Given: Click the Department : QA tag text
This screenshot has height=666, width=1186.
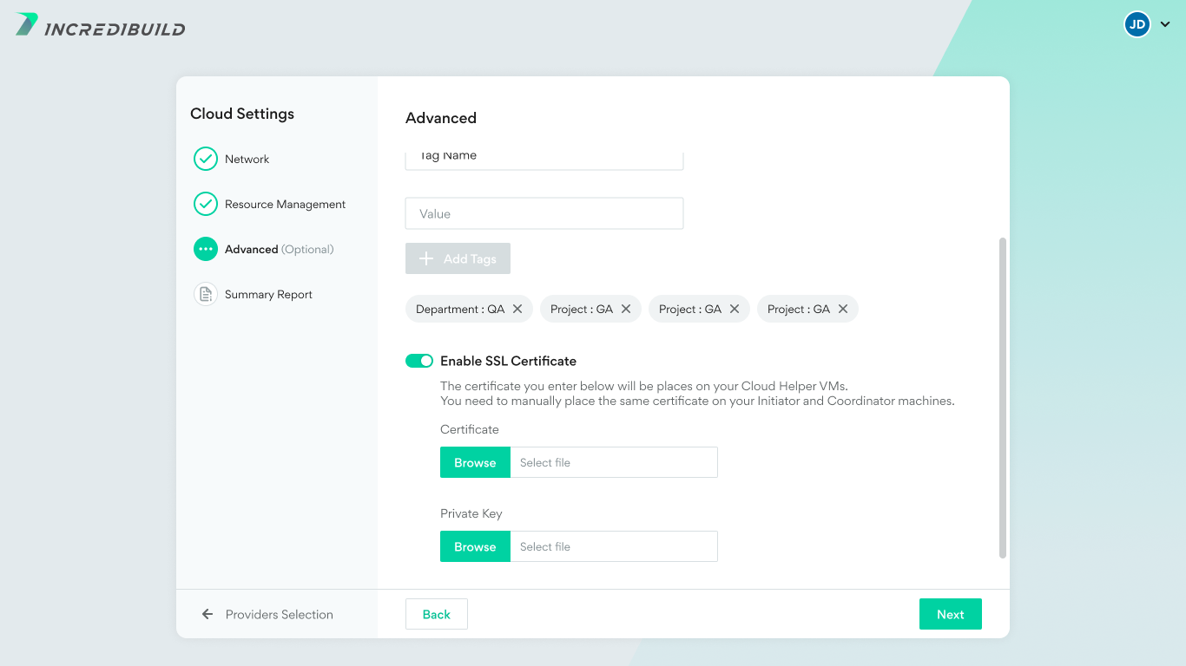Looking at the screenshot, I should point(460,309).
